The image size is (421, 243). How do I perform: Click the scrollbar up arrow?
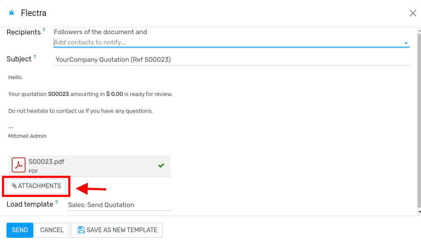click(x=419, y=30)
